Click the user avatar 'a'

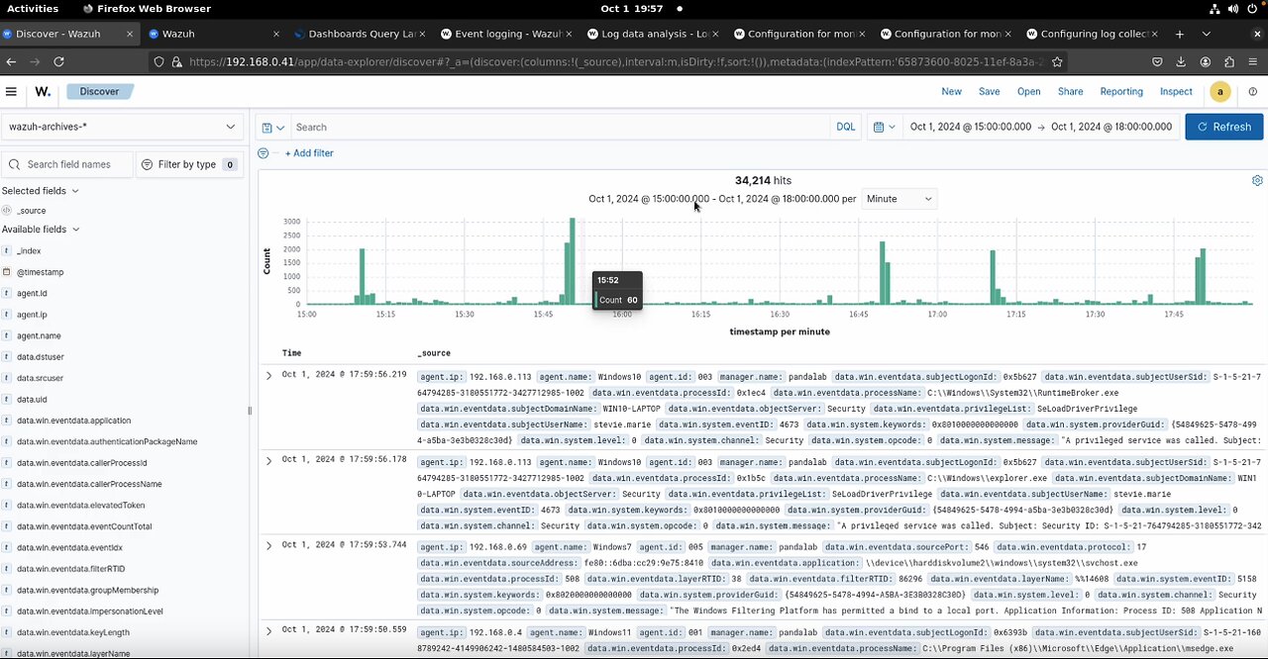[1220, 91]
